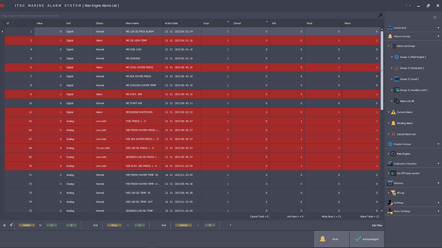This screenshot has width=442, height=248.
Task: Click the Alarm List Group list icon
Action: [393, 46]
